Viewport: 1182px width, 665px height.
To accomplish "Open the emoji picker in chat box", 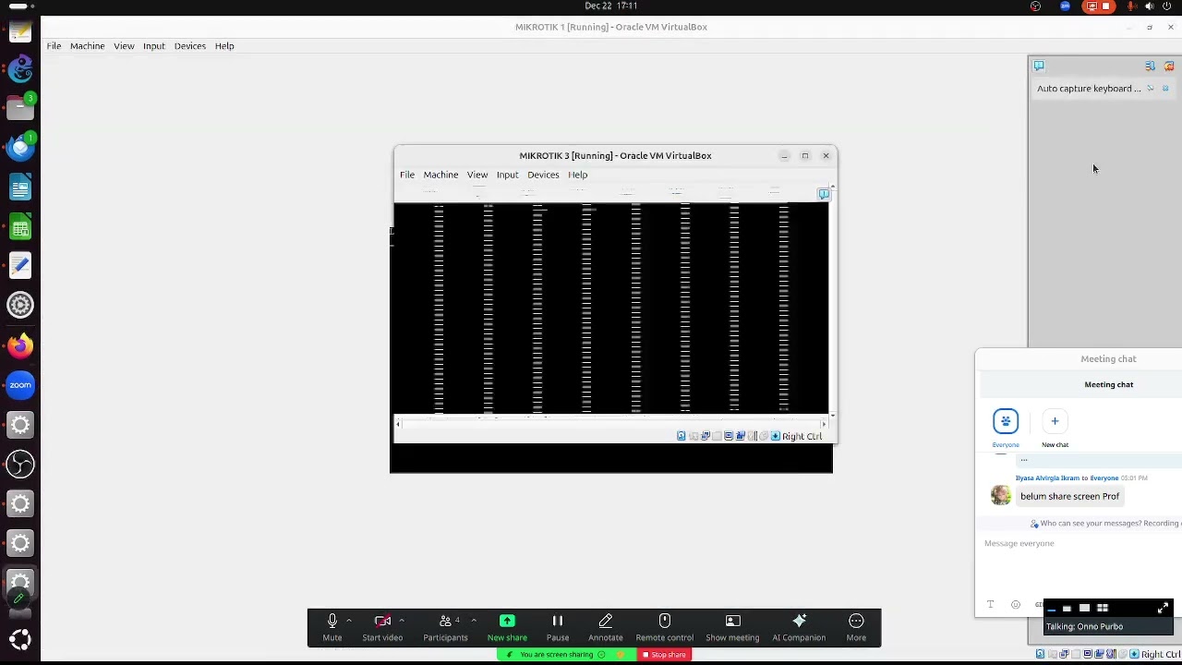I will (1015, 605).
